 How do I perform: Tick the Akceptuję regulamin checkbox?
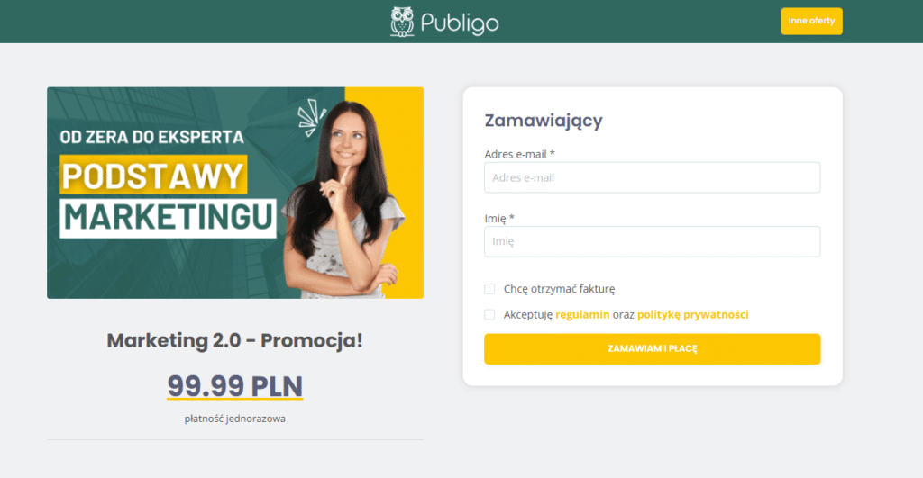coord(489,314)
